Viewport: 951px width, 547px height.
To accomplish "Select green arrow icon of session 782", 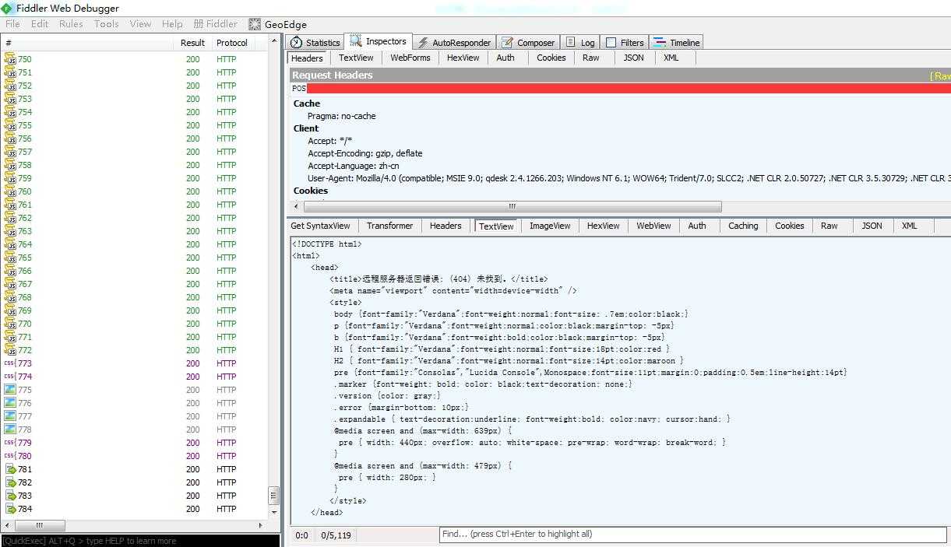I will click(x=11, y=482).
